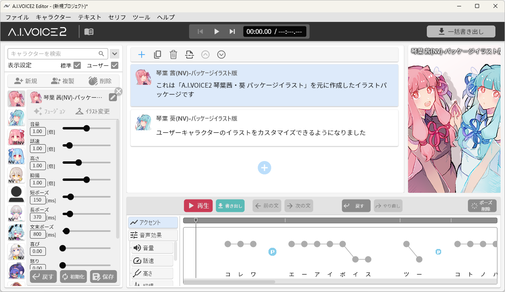Viewport: 505px width, 292px height.
Task: Skip to next sentence in playback bar
Action: (232, 31)
